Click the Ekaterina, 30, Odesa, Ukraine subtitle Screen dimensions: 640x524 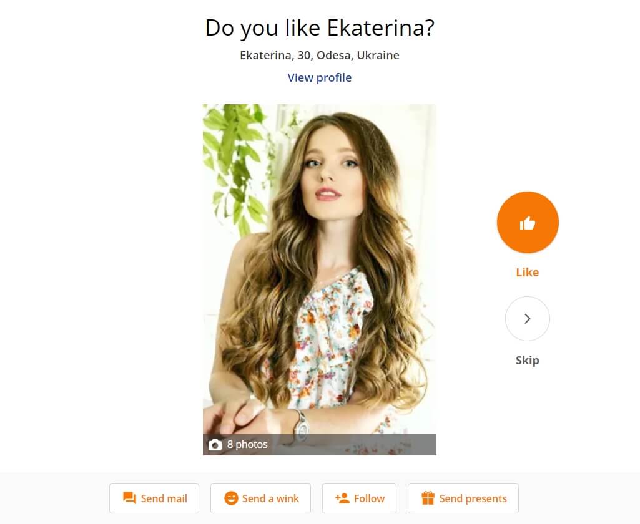pyautogui.click(x=320, y=55)
